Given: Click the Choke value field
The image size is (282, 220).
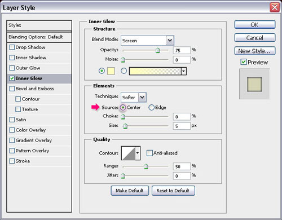Looking at the screenshot, I should click(x=182, y=117).
